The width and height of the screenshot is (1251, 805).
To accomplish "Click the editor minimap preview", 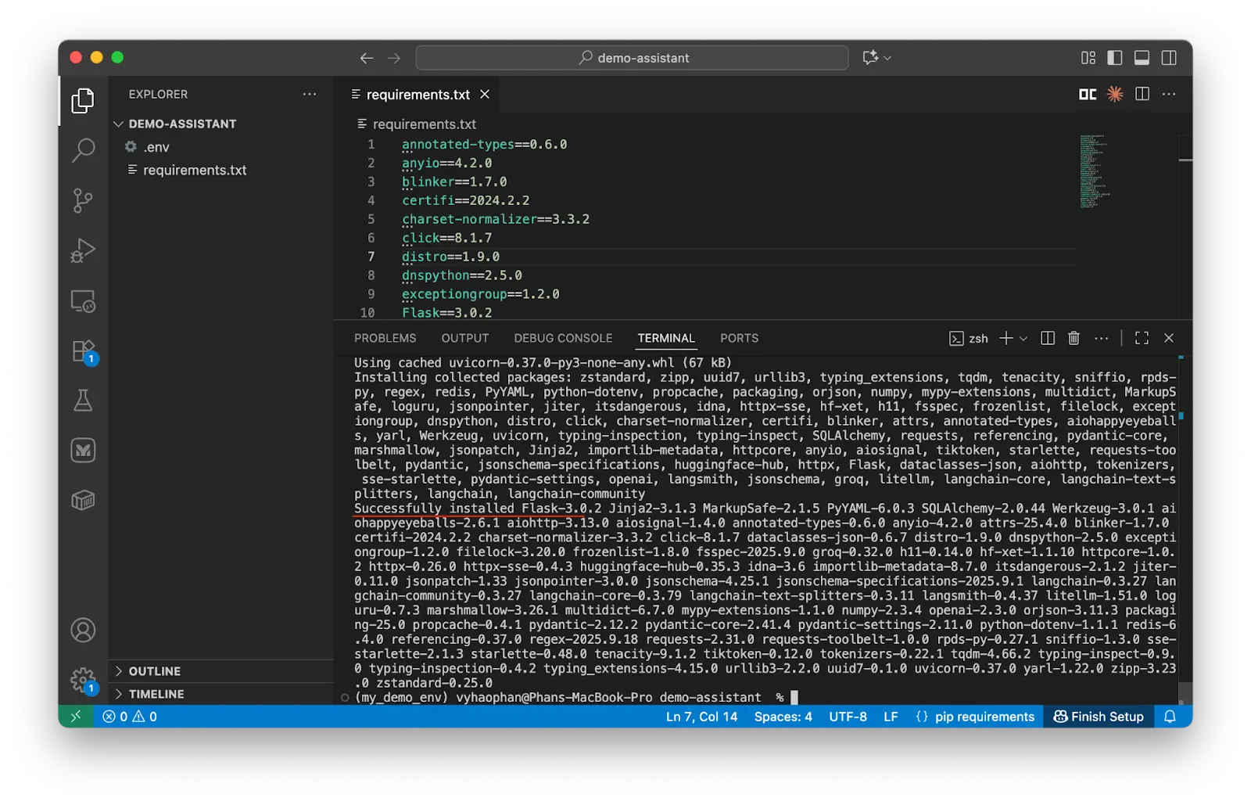I will pos(1093,171).
